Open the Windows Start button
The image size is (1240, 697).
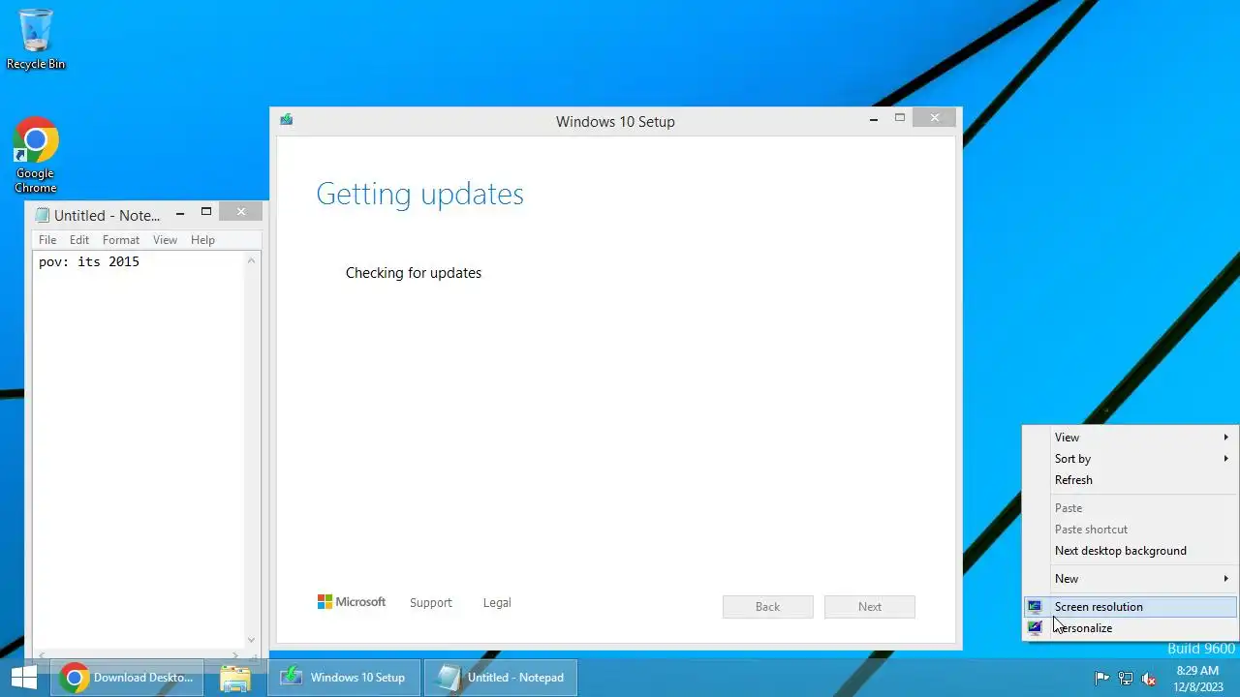tap(23, 678)
